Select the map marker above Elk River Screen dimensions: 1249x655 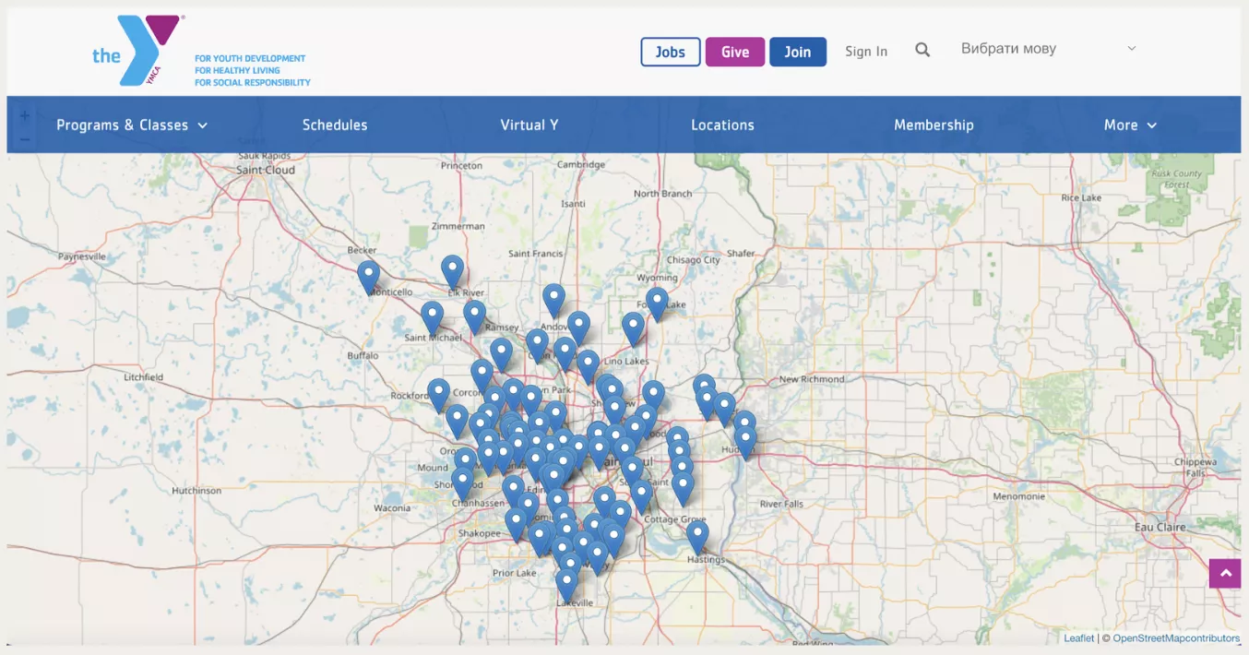pos(452,270)
